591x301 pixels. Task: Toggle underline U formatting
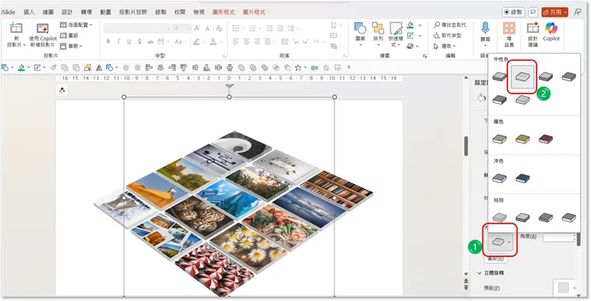coord(129,42)
